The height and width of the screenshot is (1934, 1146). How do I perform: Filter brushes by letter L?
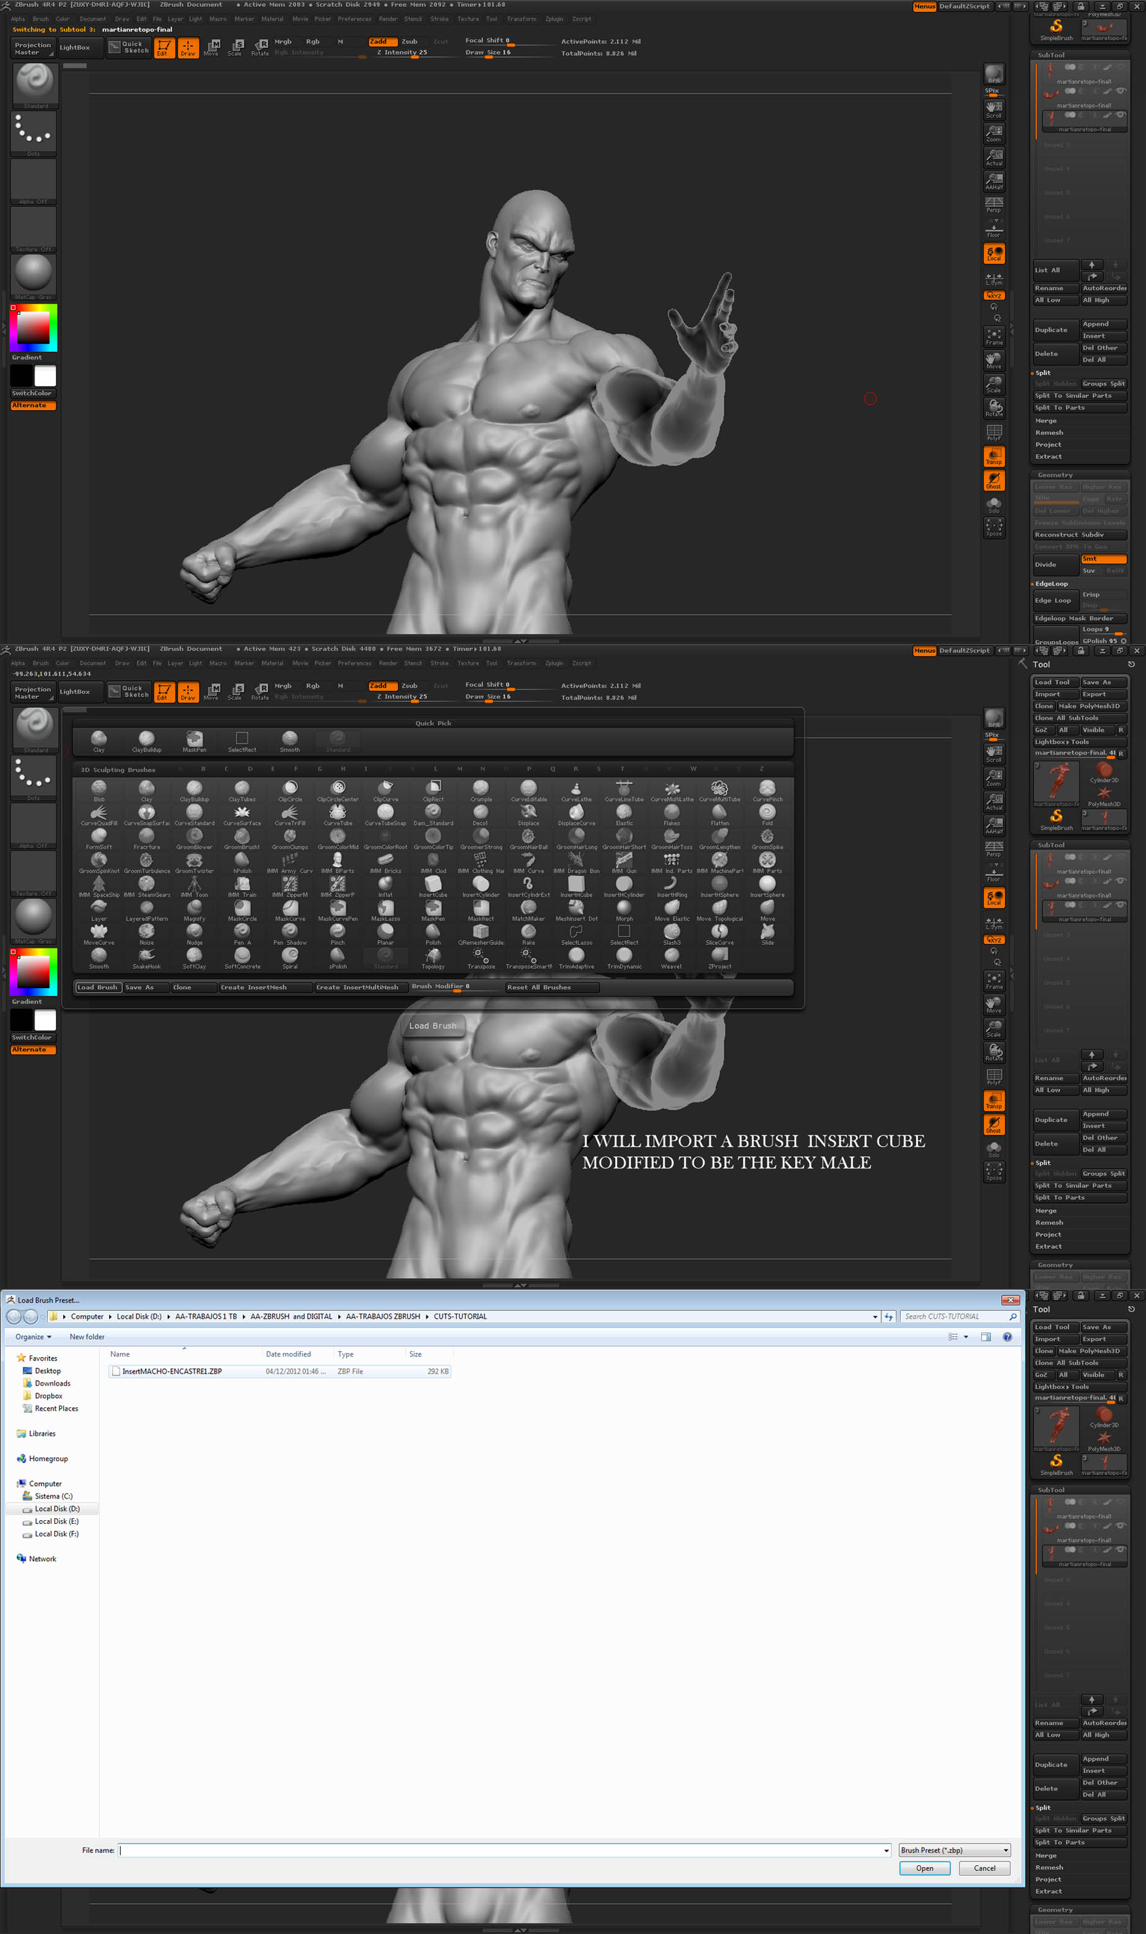click(435, 769)
